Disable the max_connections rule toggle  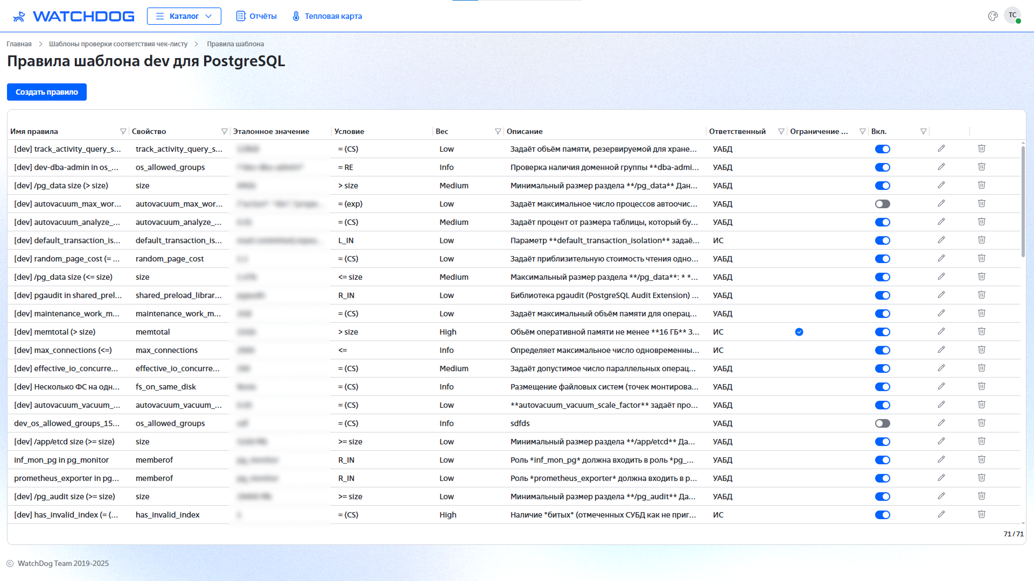click(x=882, y=350)
